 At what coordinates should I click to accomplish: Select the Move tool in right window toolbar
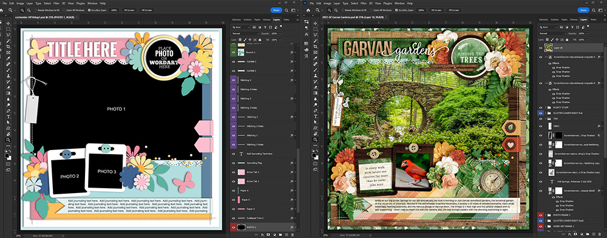(316, 23)
